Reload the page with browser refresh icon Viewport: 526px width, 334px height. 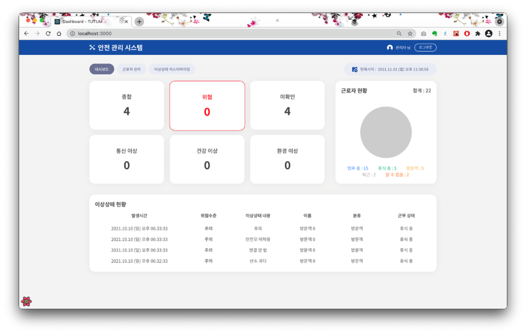click(x=48, y=34)
